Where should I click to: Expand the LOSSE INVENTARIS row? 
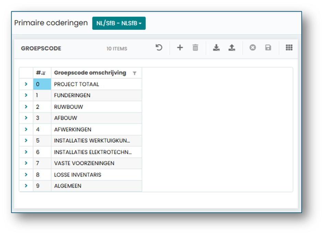click(26, 175)
